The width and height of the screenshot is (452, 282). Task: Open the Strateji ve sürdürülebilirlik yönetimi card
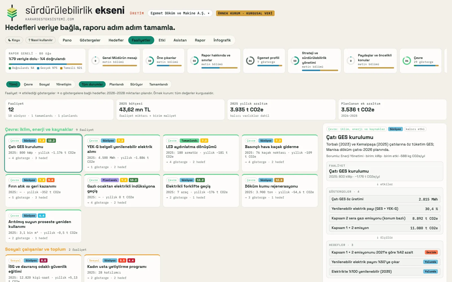coord(314,61)
